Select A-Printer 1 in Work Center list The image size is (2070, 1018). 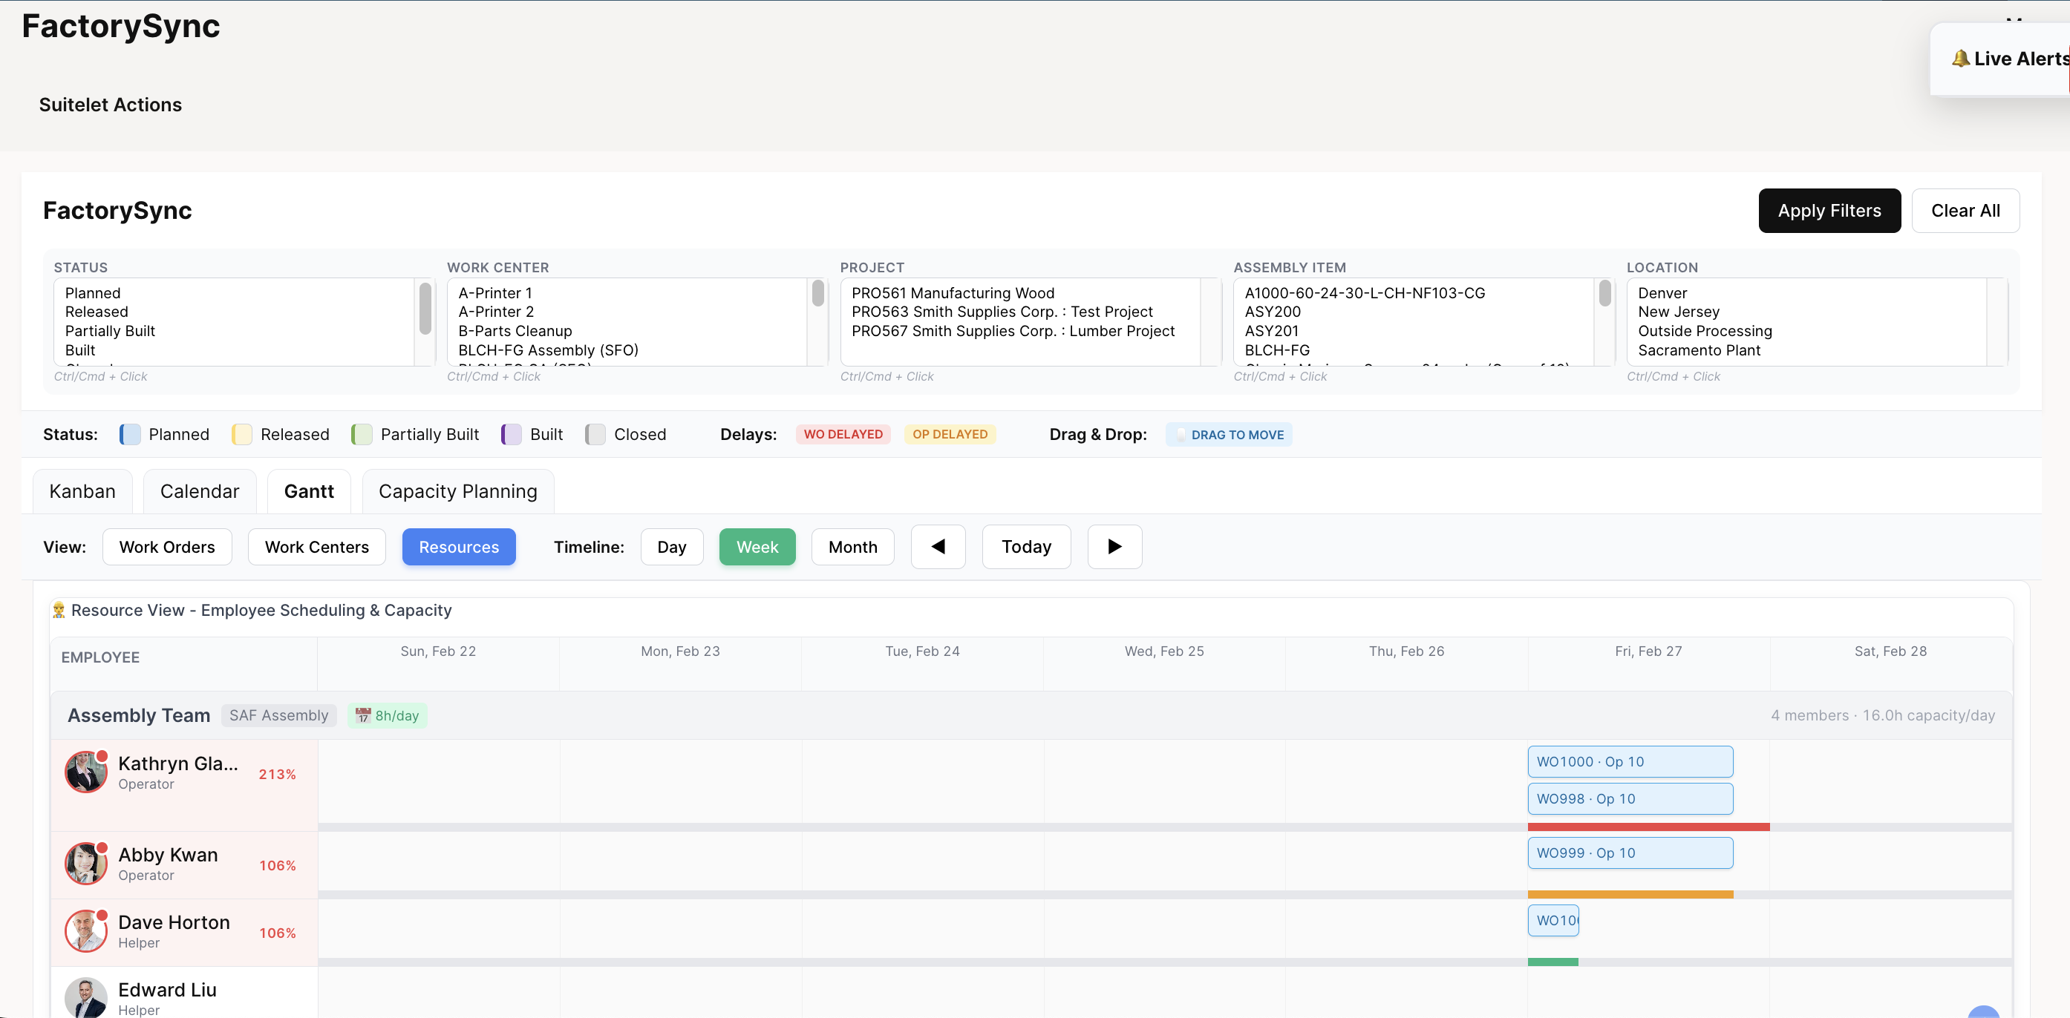494,292
